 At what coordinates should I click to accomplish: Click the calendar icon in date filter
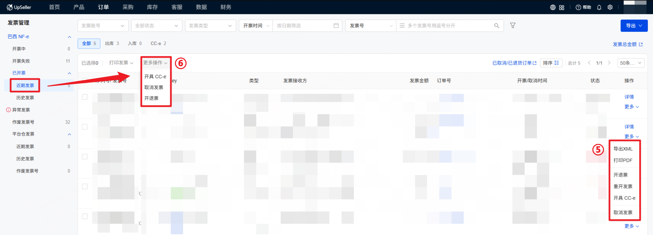tap(336, 26)
